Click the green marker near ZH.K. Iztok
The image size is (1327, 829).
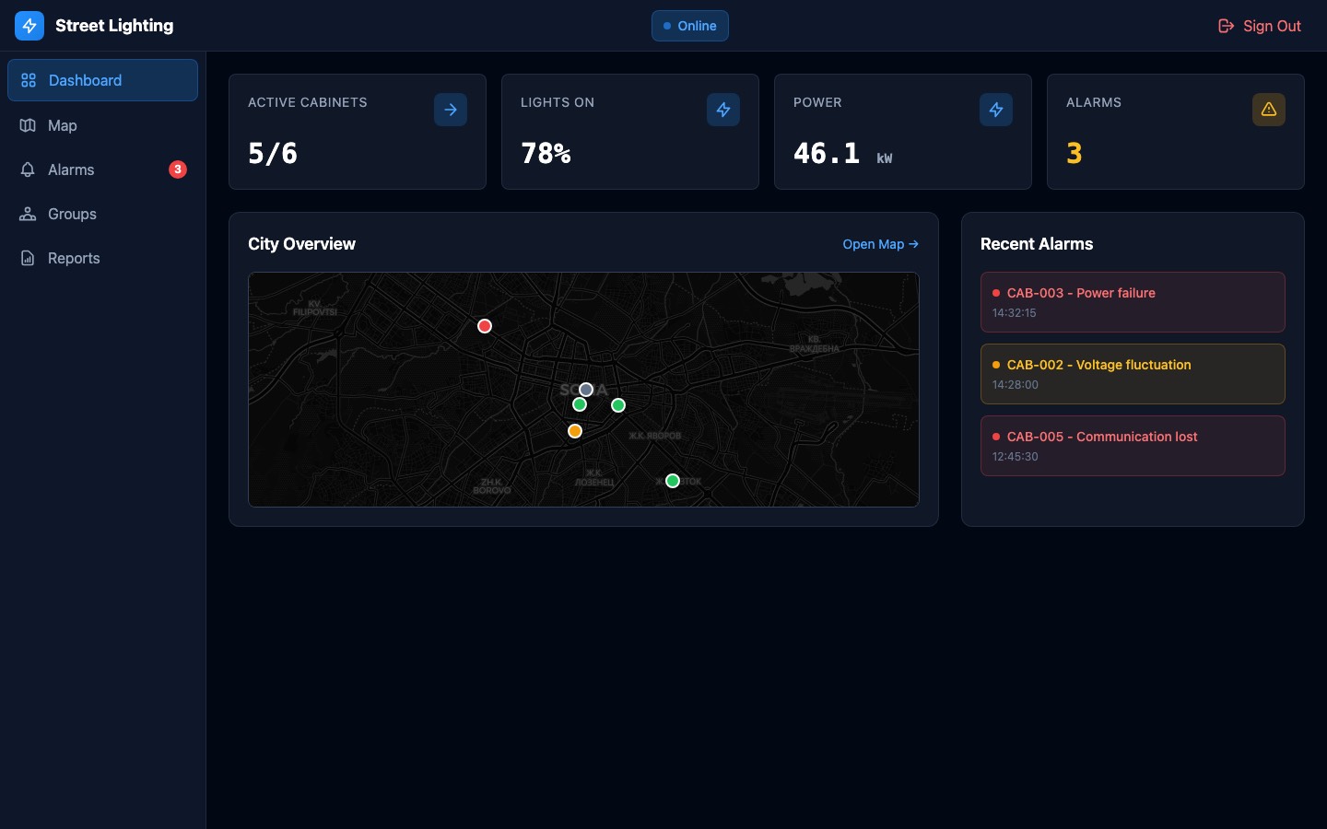(x=673, y=481)
